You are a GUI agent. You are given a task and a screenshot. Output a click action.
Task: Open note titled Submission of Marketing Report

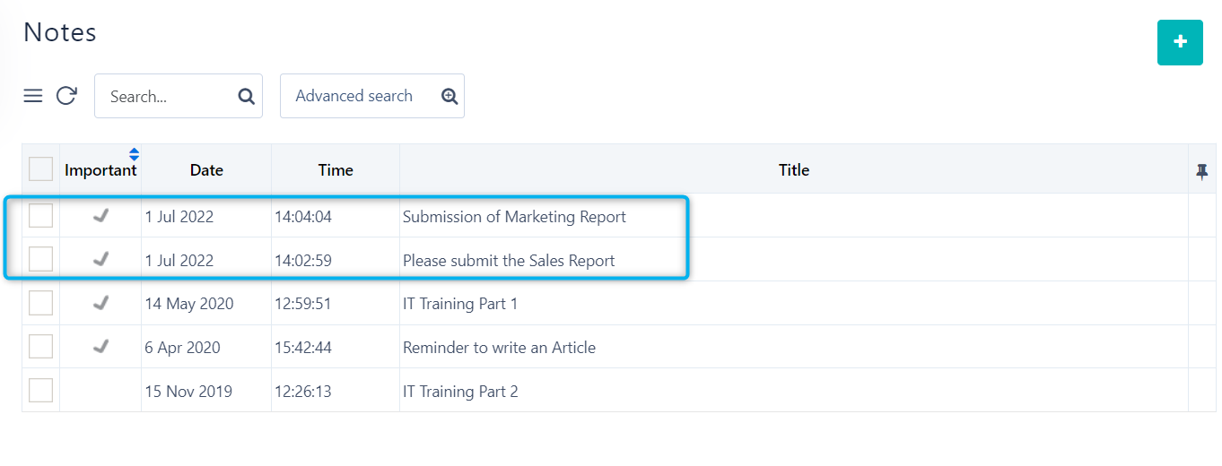[x=514, y=217]
